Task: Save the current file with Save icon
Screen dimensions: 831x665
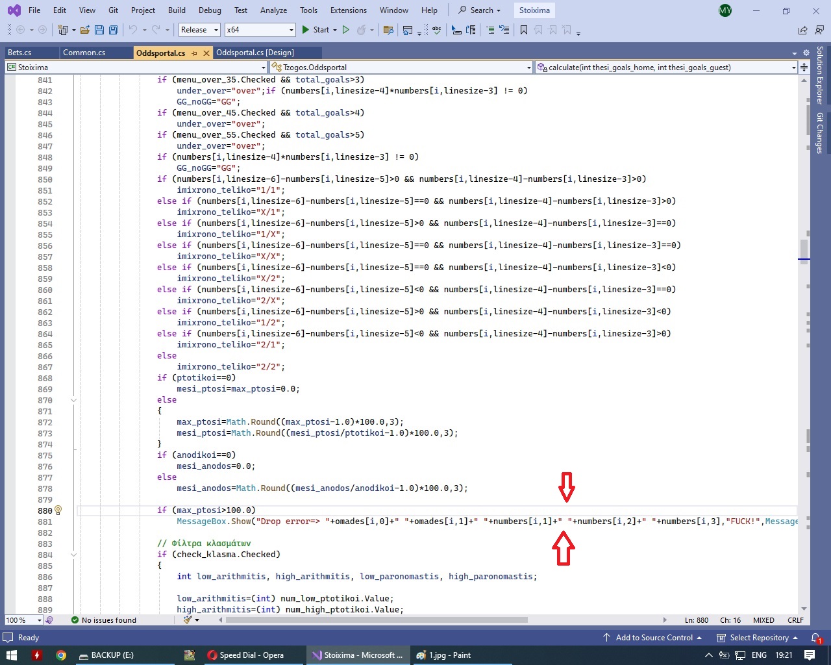Action: [99, 30]
